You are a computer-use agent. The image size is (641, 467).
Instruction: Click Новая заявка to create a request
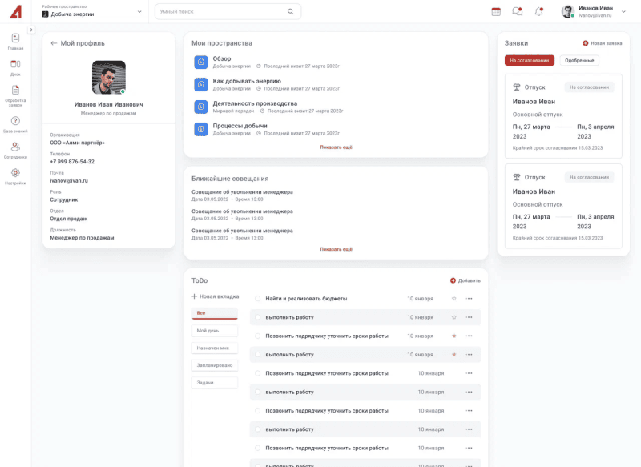[602, 43]
